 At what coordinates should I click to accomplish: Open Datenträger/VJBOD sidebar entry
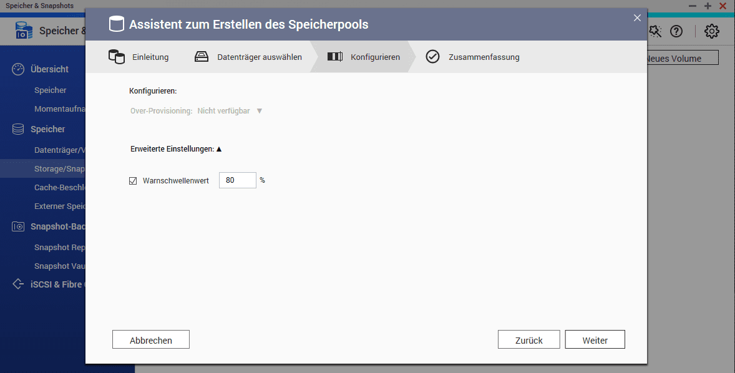(x=59, y=150)
